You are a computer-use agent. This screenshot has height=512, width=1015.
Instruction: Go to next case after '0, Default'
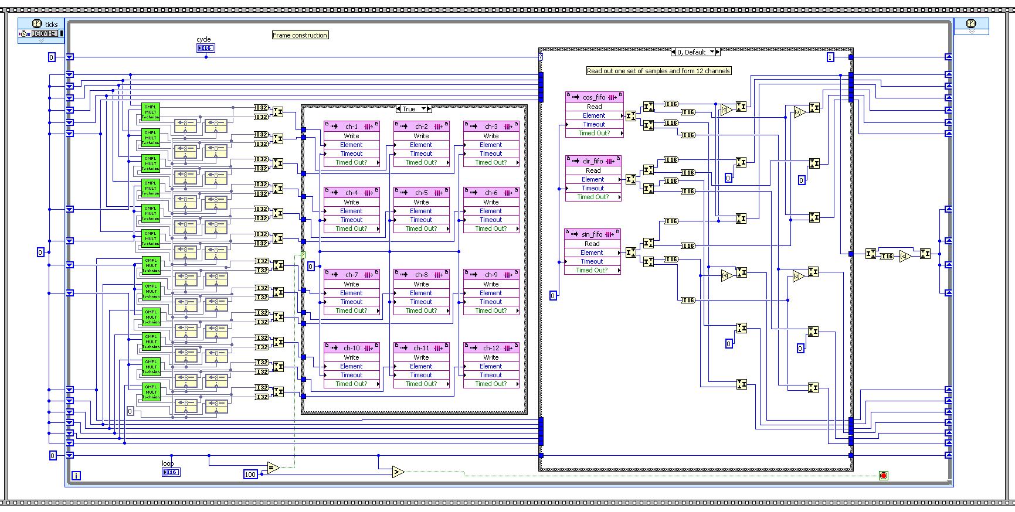click(718, 52)
